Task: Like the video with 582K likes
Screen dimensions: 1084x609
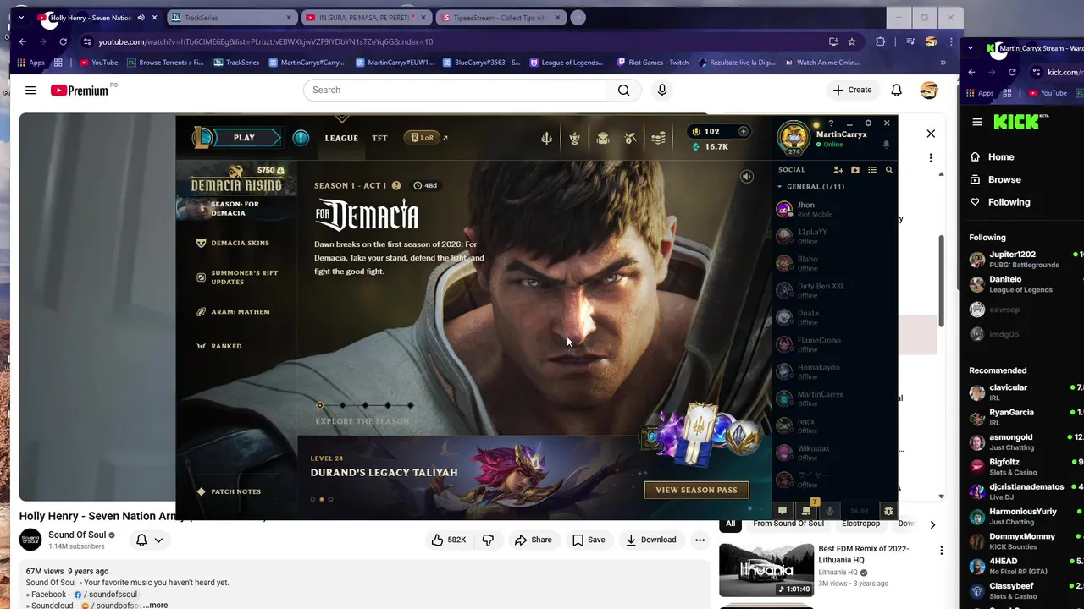Action: (x=449, y=540)
